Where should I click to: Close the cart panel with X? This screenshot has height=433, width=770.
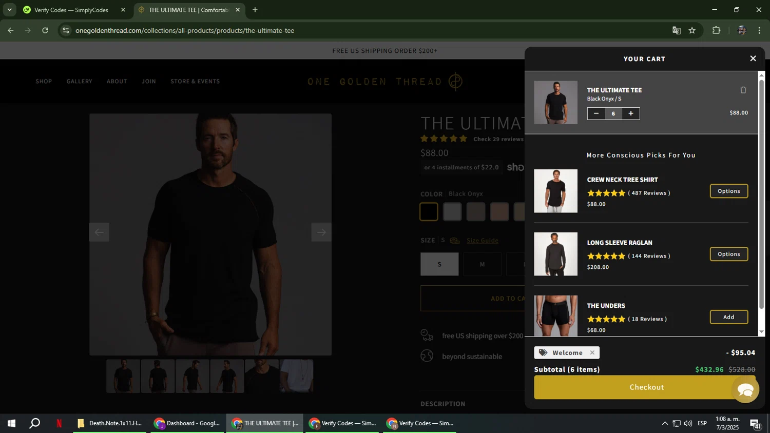pos(753,58)
